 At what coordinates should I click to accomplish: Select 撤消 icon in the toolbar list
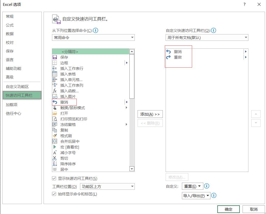tap(168, 52)
